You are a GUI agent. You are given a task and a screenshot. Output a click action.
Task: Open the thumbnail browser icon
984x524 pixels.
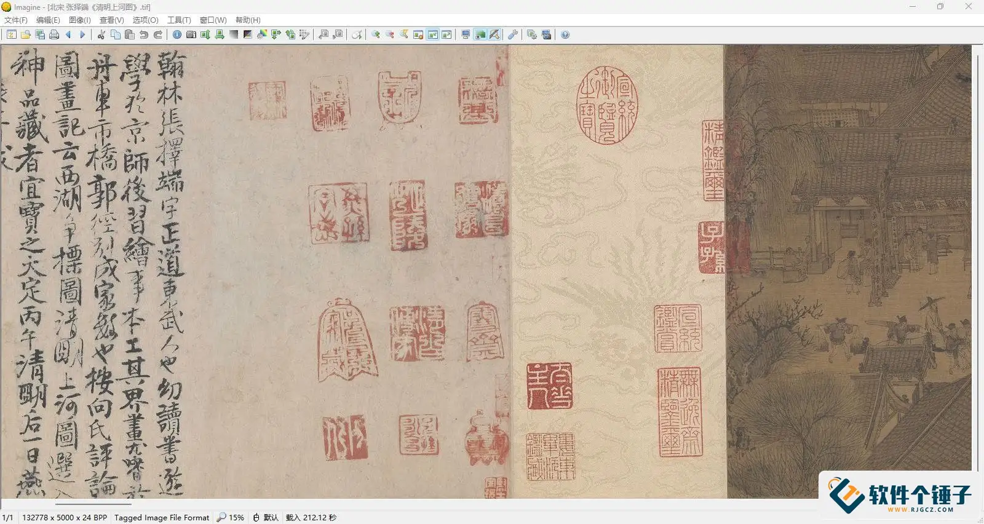tap(12, 34)
